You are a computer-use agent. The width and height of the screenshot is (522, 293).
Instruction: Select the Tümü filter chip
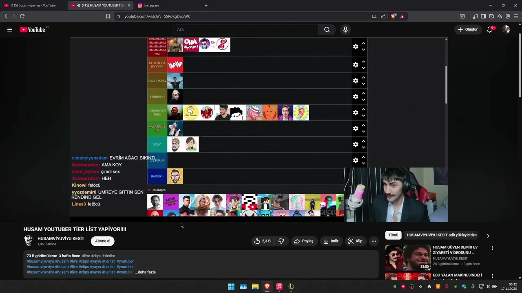pyautogui.click(x=393, y=235)
